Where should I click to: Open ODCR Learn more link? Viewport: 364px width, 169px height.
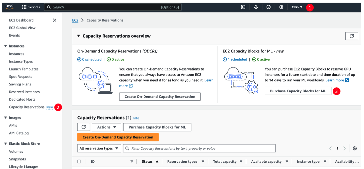(x=209, y=80)
